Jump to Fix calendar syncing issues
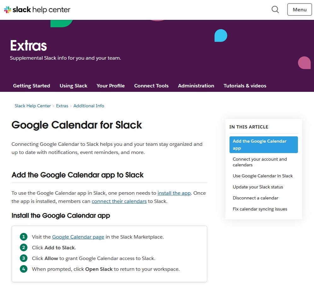 [x=260, y=209]
